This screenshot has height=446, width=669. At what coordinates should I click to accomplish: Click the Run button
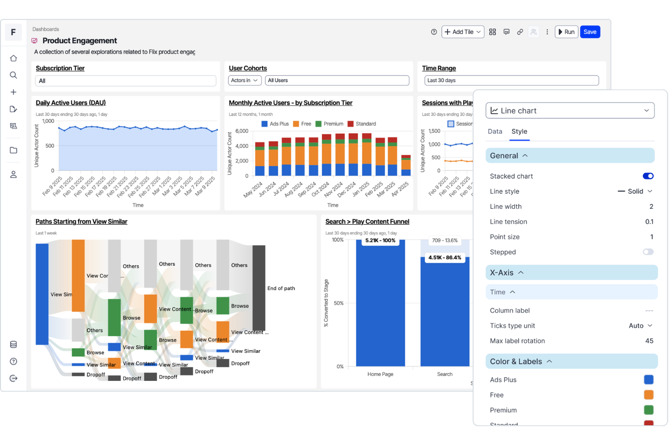(x=566, y=32)
